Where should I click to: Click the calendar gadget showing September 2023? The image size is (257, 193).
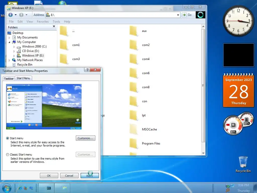pyautogui.click(x=238, y=90)
